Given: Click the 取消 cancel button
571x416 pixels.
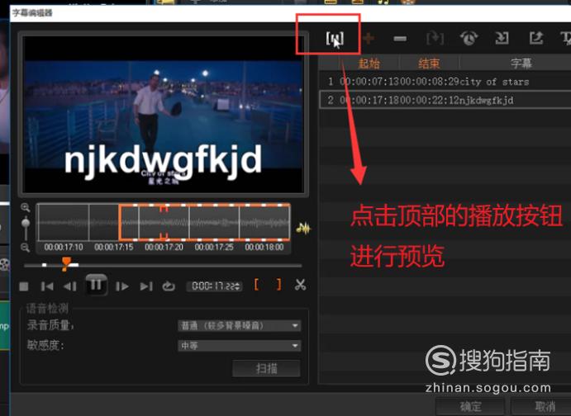Looking at the screenshot, I should [x=544, y=407].
